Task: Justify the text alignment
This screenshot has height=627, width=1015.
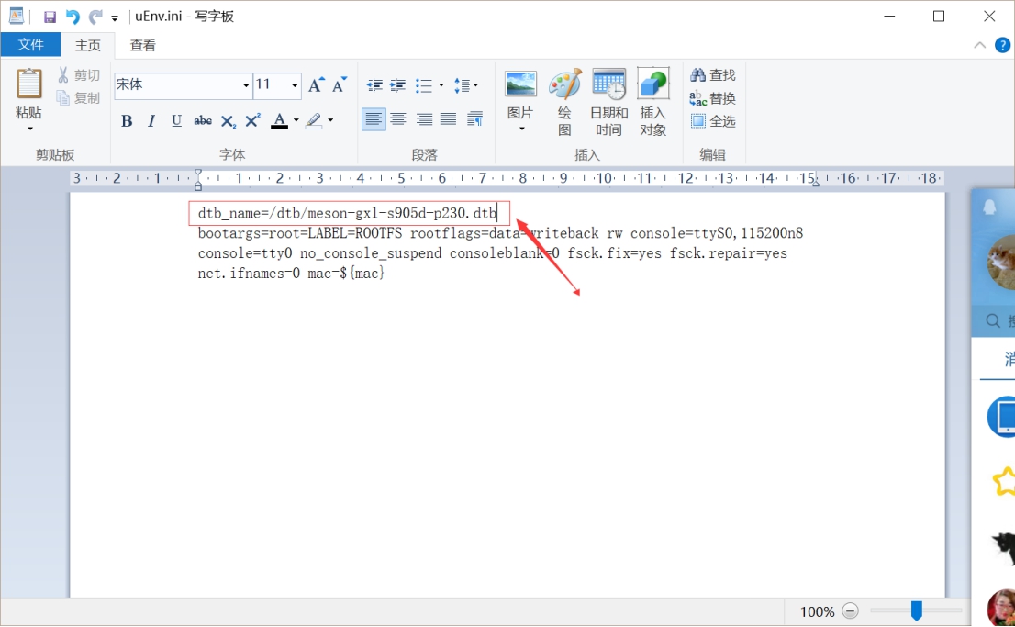Action: pos(449,119)
